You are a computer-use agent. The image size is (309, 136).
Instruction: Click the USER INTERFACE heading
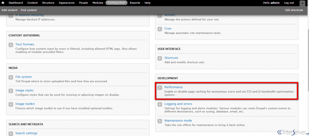[x=169, y=49]
